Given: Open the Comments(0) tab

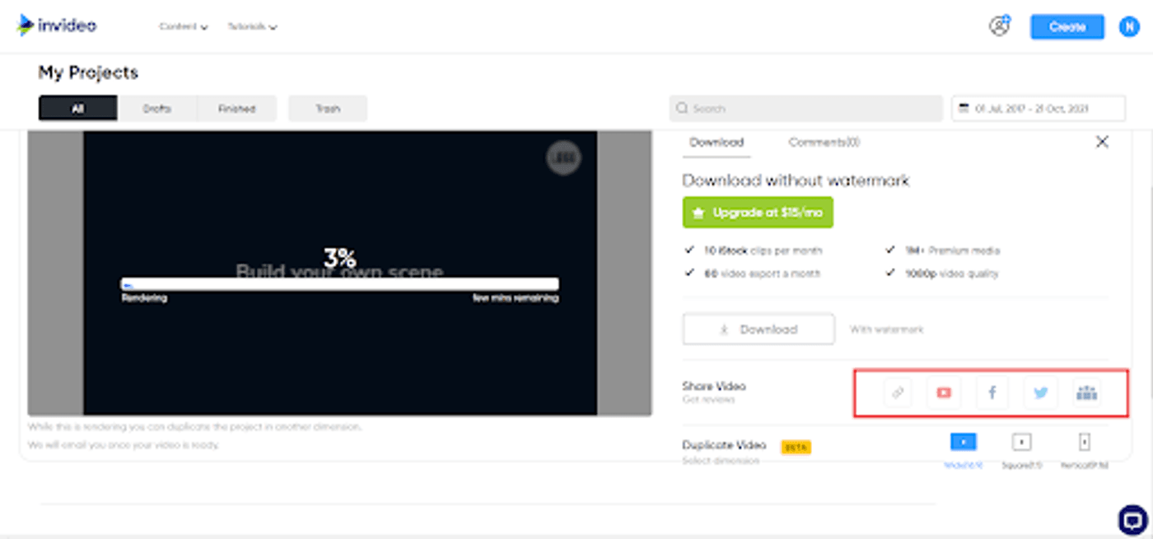Looking at the screenshot, I should click(x=824, y=142).
